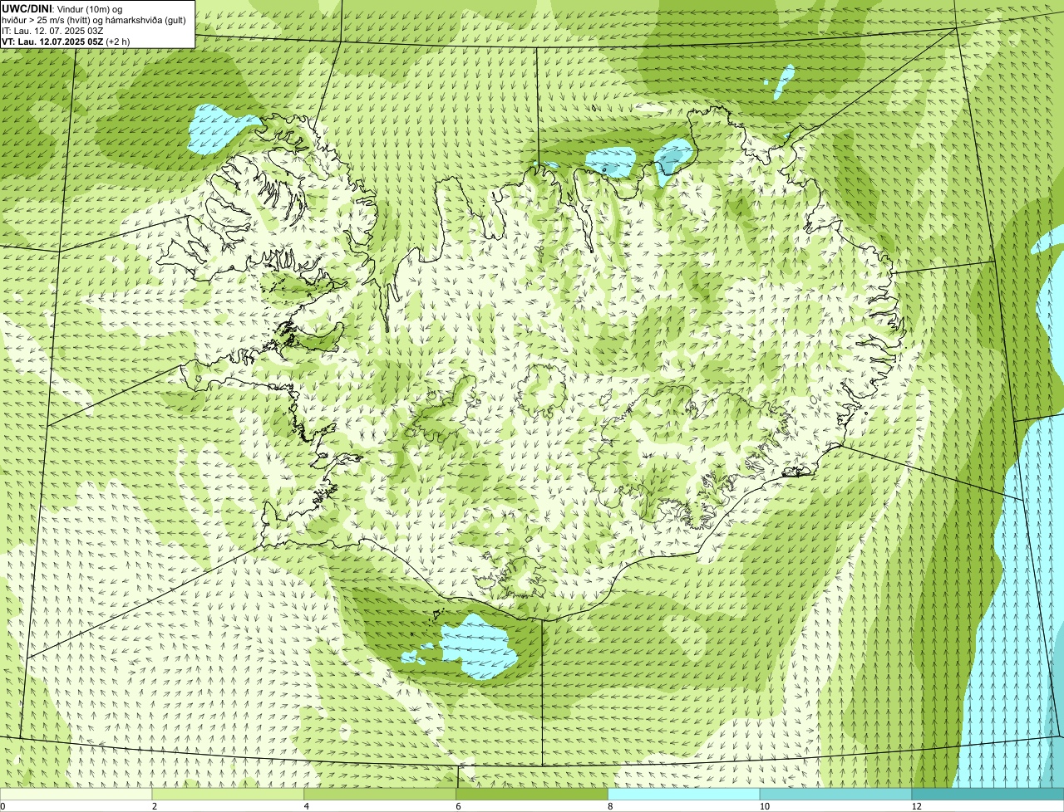1064x812 pixels.
Task: Select the 10–12 m/s cyan legend segment
Action: (x=836, y=795)
